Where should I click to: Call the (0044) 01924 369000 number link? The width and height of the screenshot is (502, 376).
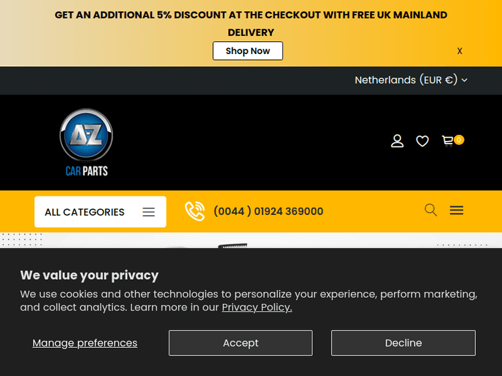pos(268,211)
